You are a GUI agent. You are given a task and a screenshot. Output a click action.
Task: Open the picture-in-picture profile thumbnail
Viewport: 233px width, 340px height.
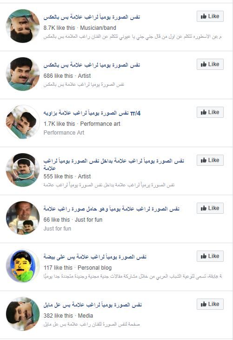pyautogui.click(x=23, y=170)
